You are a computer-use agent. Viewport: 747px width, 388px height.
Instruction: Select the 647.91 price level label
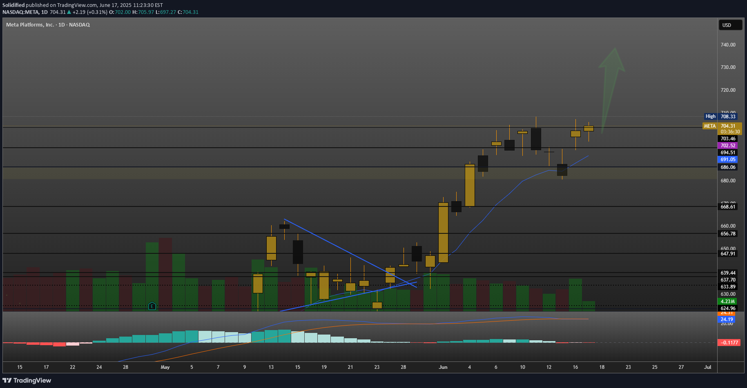[x=727, y=254]
